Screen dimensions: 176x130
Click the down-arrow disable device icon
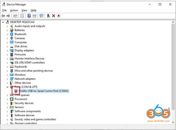[x=59, y=16]
